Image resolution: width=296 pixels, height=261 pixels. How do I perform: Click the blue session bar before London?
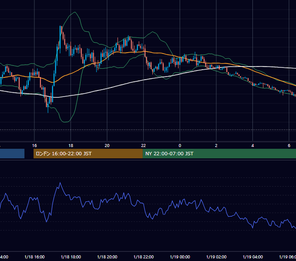(12, 154)
